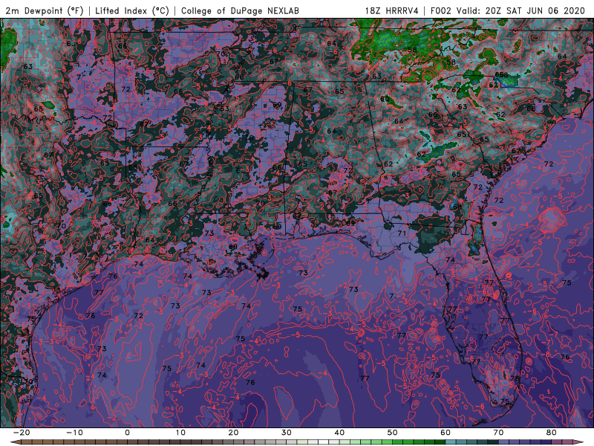Click the 80 label on the color scale
Viewport: 594px width, 446px height.
point(552,433)
